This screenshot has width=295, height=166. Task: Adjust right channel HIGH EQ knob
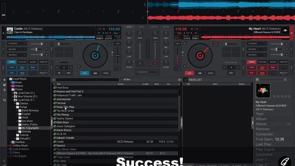166,34
